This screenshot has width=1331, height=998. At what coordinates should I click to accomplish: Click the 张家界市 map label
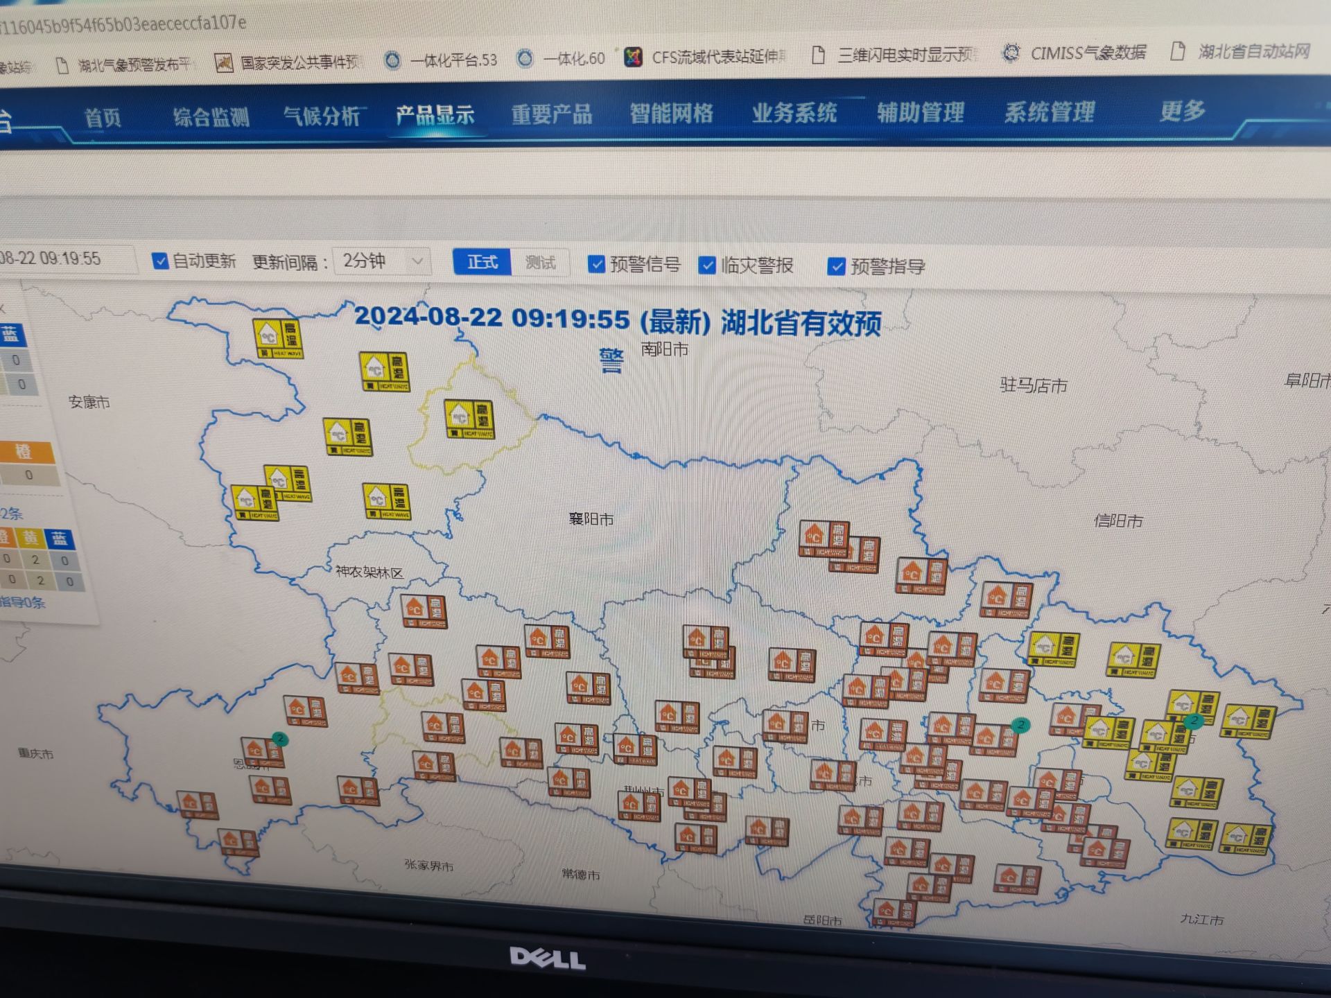[428, 866]
